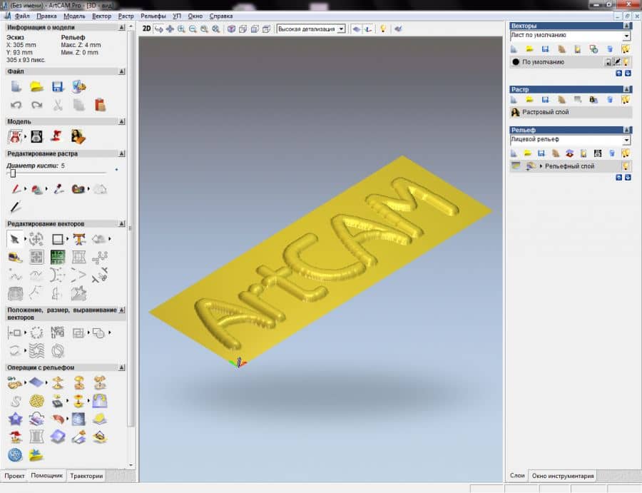Open the Вектор menu
The width and height of the screenshot is (642, 493).
tap(101, 16)
